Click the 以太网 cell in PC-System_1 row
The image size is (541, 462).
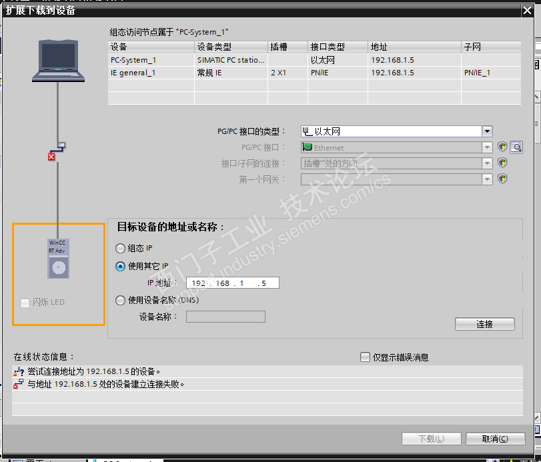[x=338, y=60]
